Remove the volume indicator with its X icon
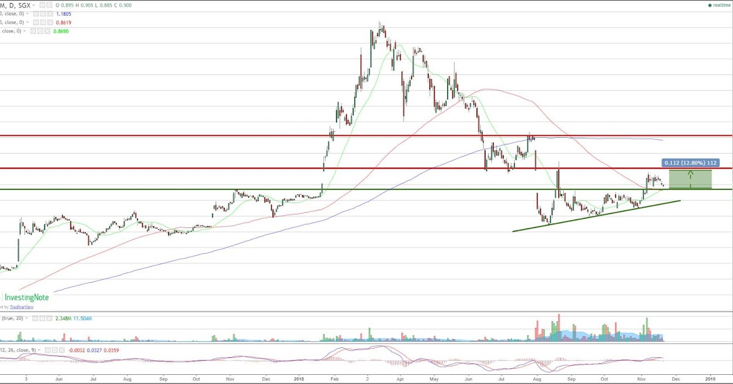Image resolution: width=733 pixels, height=384 pixels. [49, 318]
